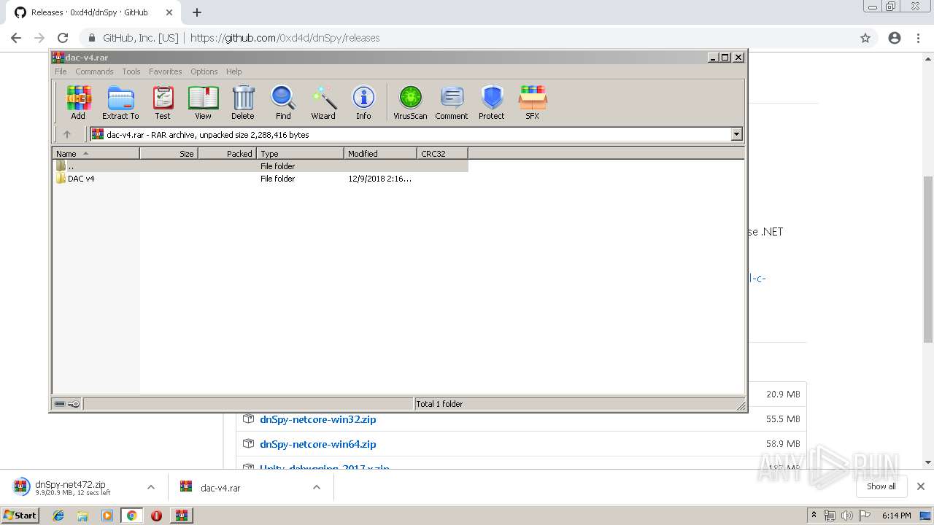The image size is (934, 525).
Task: Sort by the CRC32 column header
Action: 442,153
